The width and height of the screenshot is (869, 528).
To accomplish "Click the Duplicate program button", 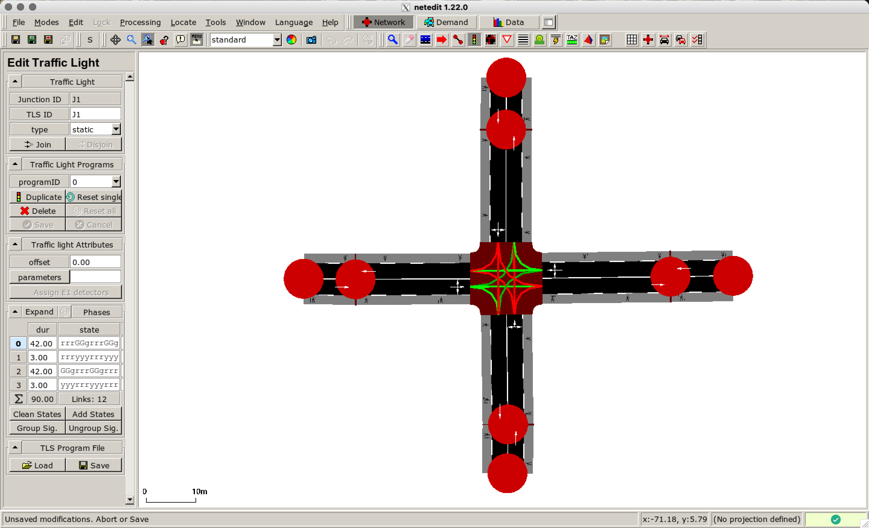I will pos(37,197).
